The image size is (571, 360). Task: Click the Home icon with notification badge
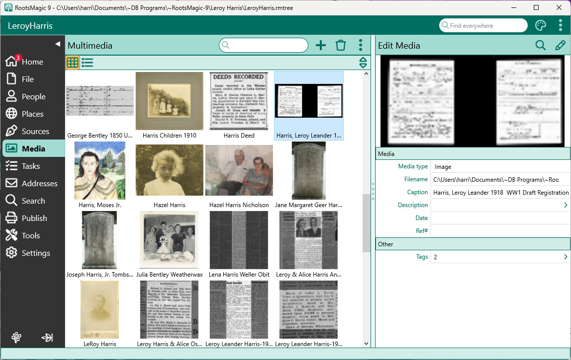point(12,62)
